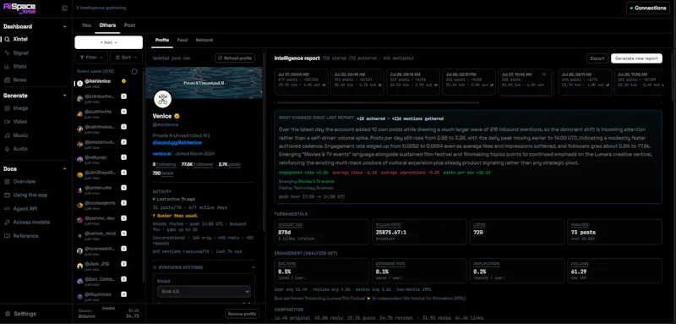This screenshot has height=324, width=676.
Task: Open the Overview docs page
Action: [25, 182]
